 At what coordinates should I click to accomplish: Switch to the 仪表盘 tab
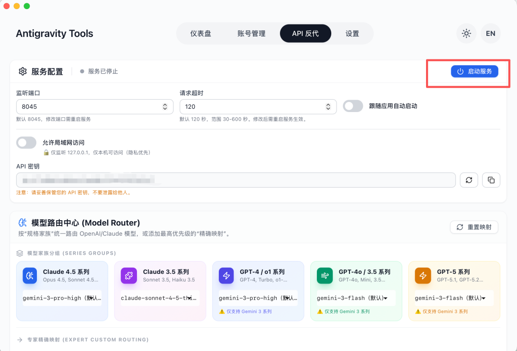click(201, 34)
